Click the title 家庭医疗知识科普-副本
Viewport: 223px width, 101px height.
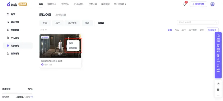click(52, 61)
